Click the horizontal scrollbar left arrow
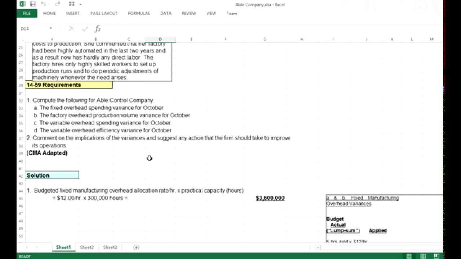 [318, 247]
